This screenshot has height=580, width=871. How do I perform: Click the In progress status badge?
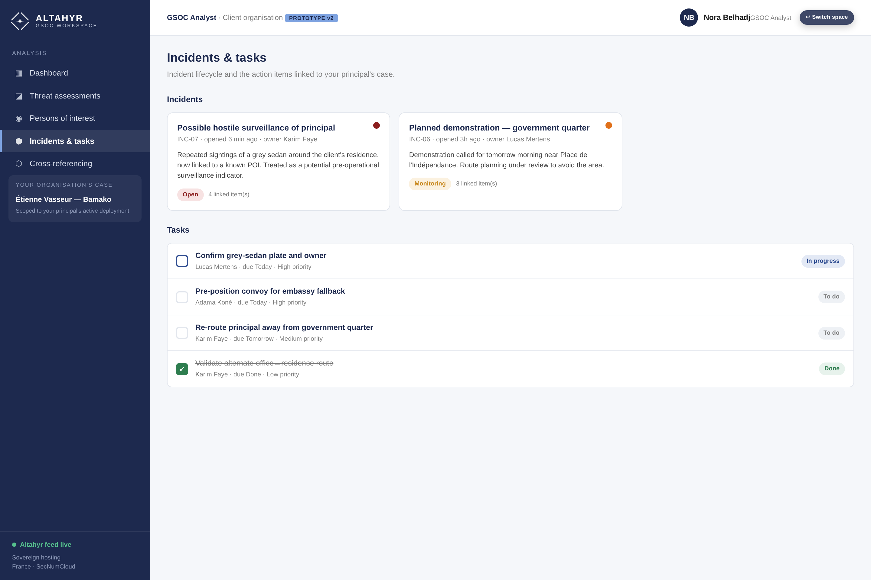[x=823, y=261]
